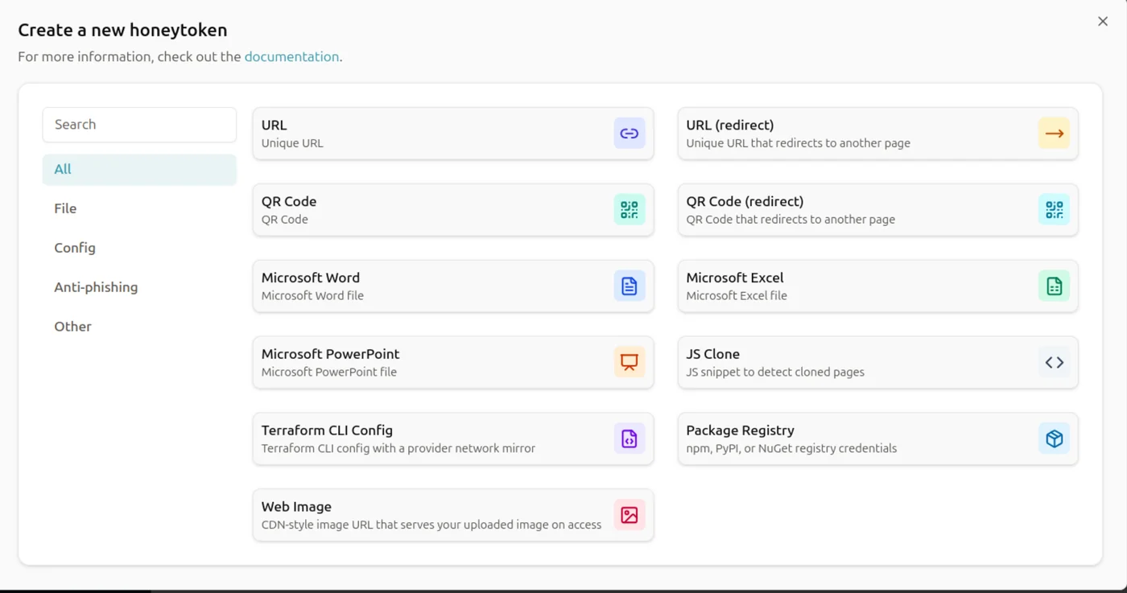Click the code brackets icon for JS Clone
Screen dimensions: 1127x593
pyautogui.click(x=1055, y=362)
